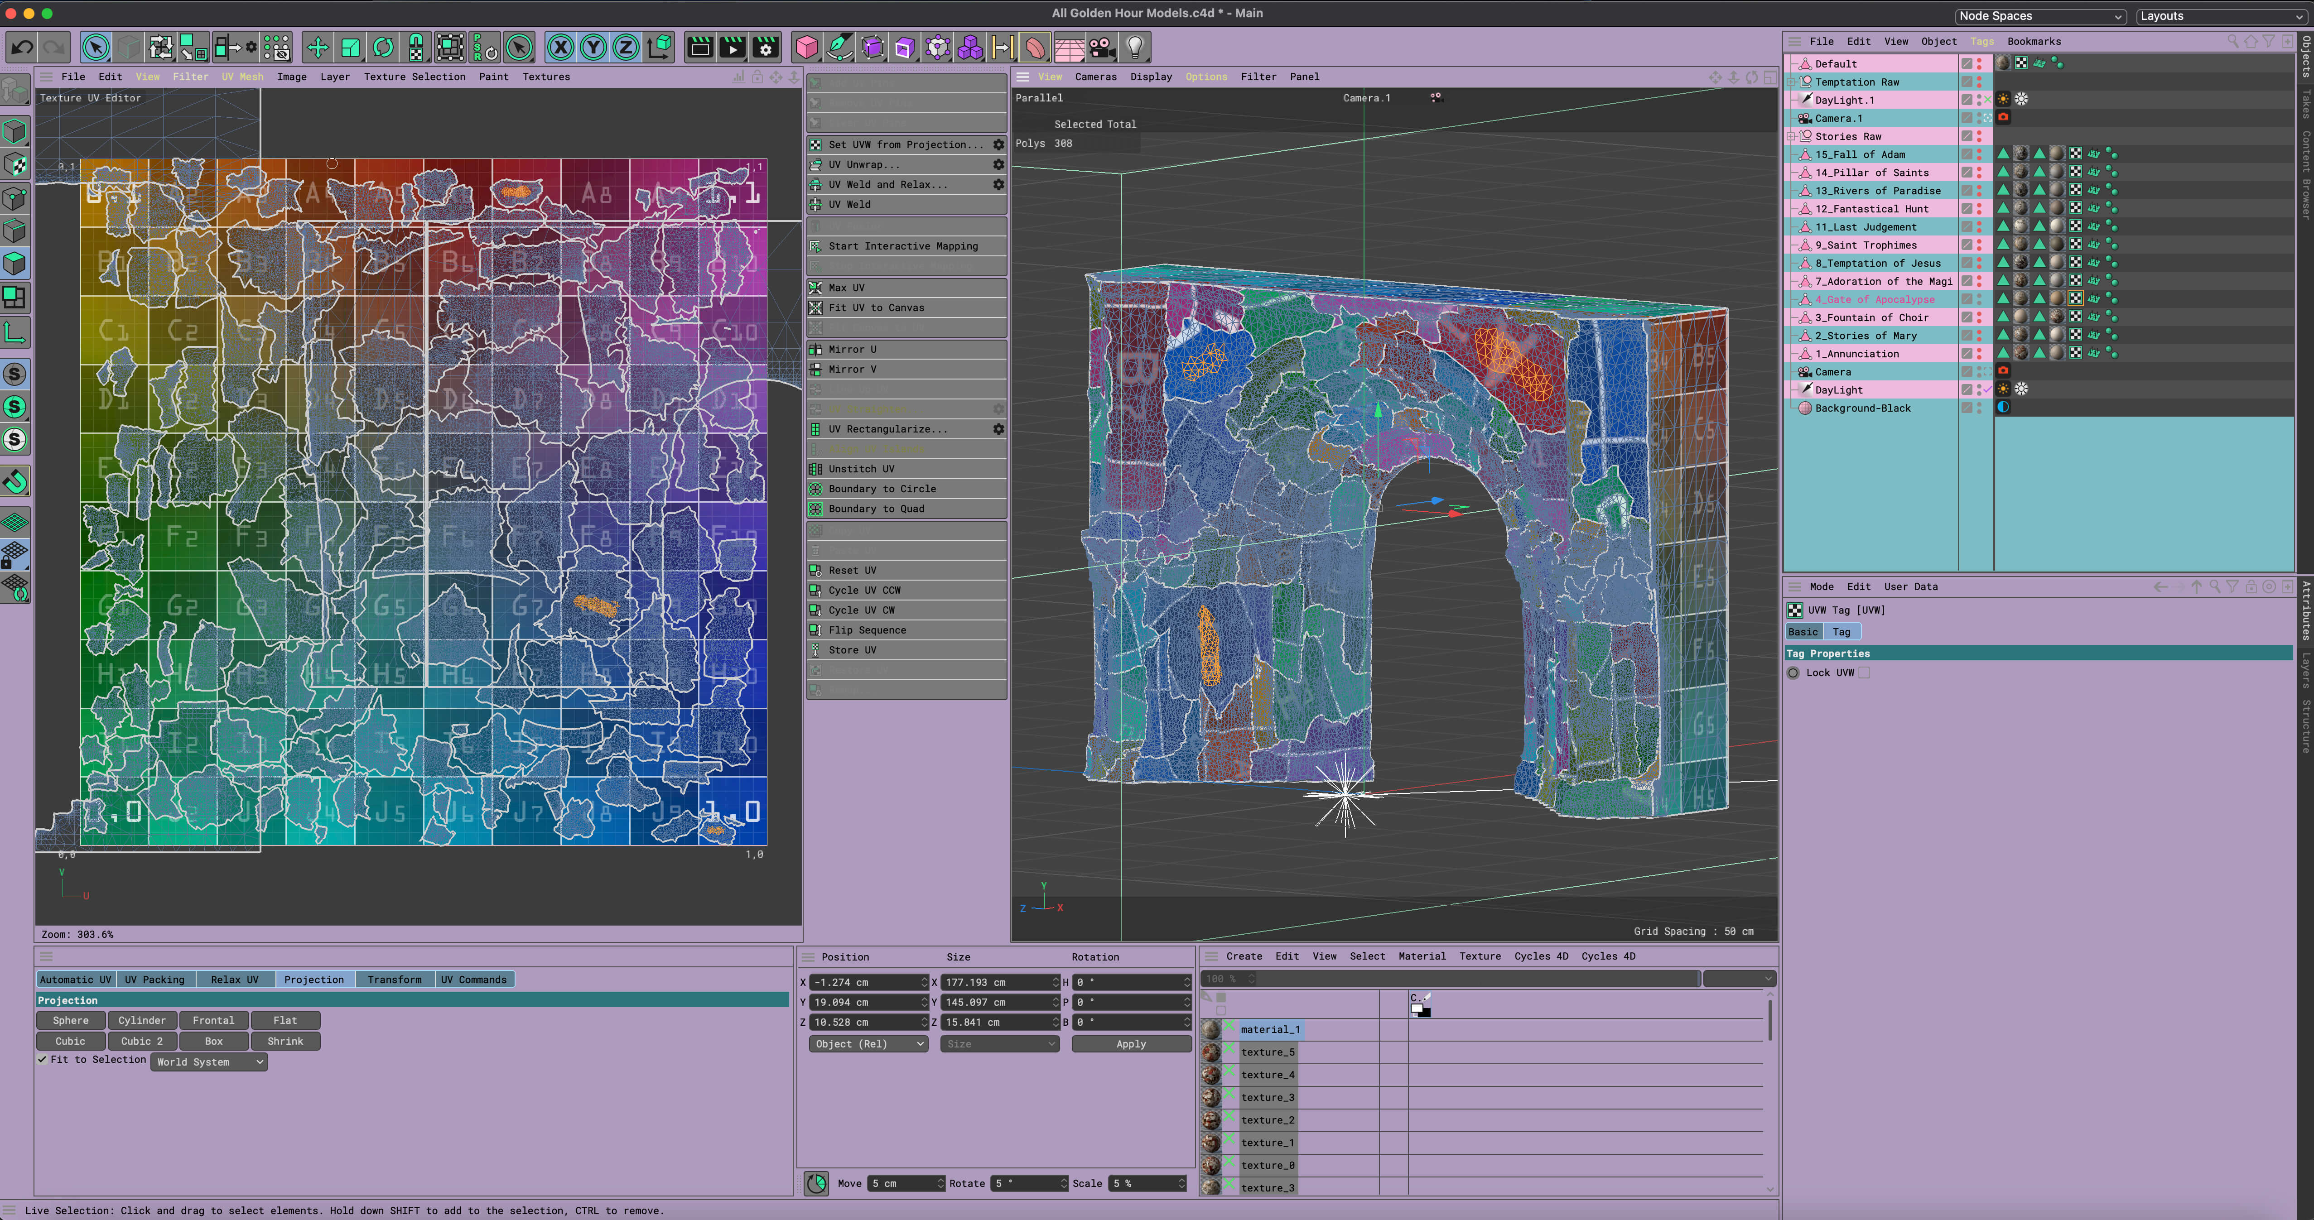2314x1220 pixels.
Task: Enable the Y axis lock
Action: click(x=593, y=47)
